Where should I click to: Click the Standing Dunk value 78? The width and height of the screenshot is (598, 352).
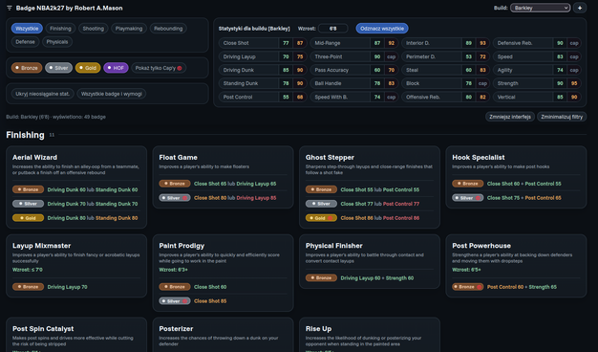pos(286,83)
